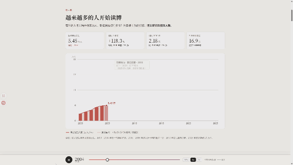Screen dimensions: 293x165
Task: Select the 2x playback speed button
Action: (x=199, y=160)
